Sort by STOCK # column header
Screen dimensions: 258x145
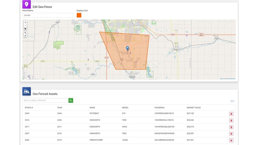point(29,108)
